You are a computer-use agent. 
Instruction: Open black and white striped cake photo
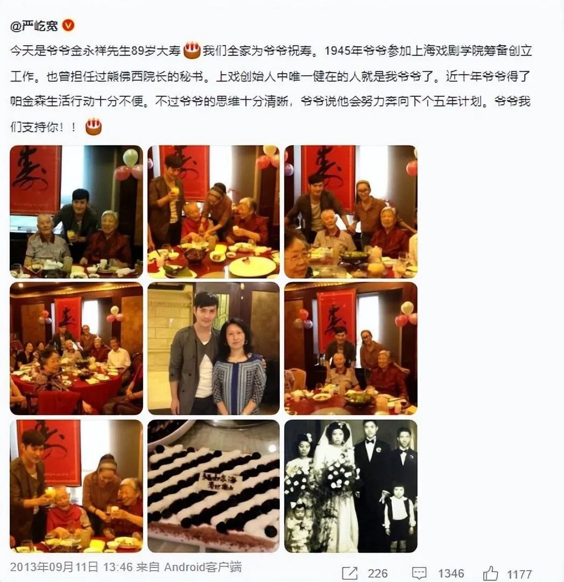click(x=214, y=486)
